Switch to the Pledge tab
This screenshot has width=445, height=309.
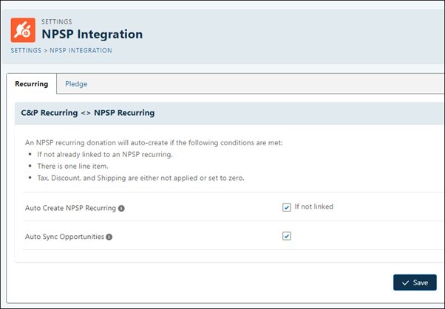click(76, 84)
